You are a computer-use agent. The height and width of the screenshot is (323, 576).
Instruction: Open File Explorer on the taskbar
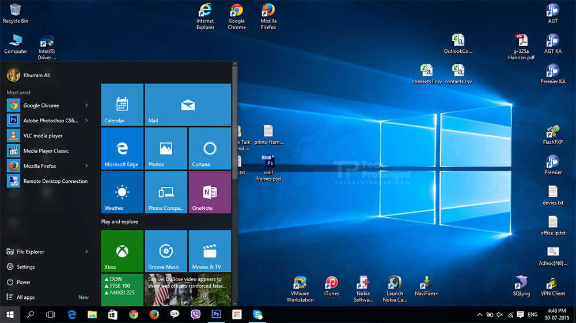point(92,314)
